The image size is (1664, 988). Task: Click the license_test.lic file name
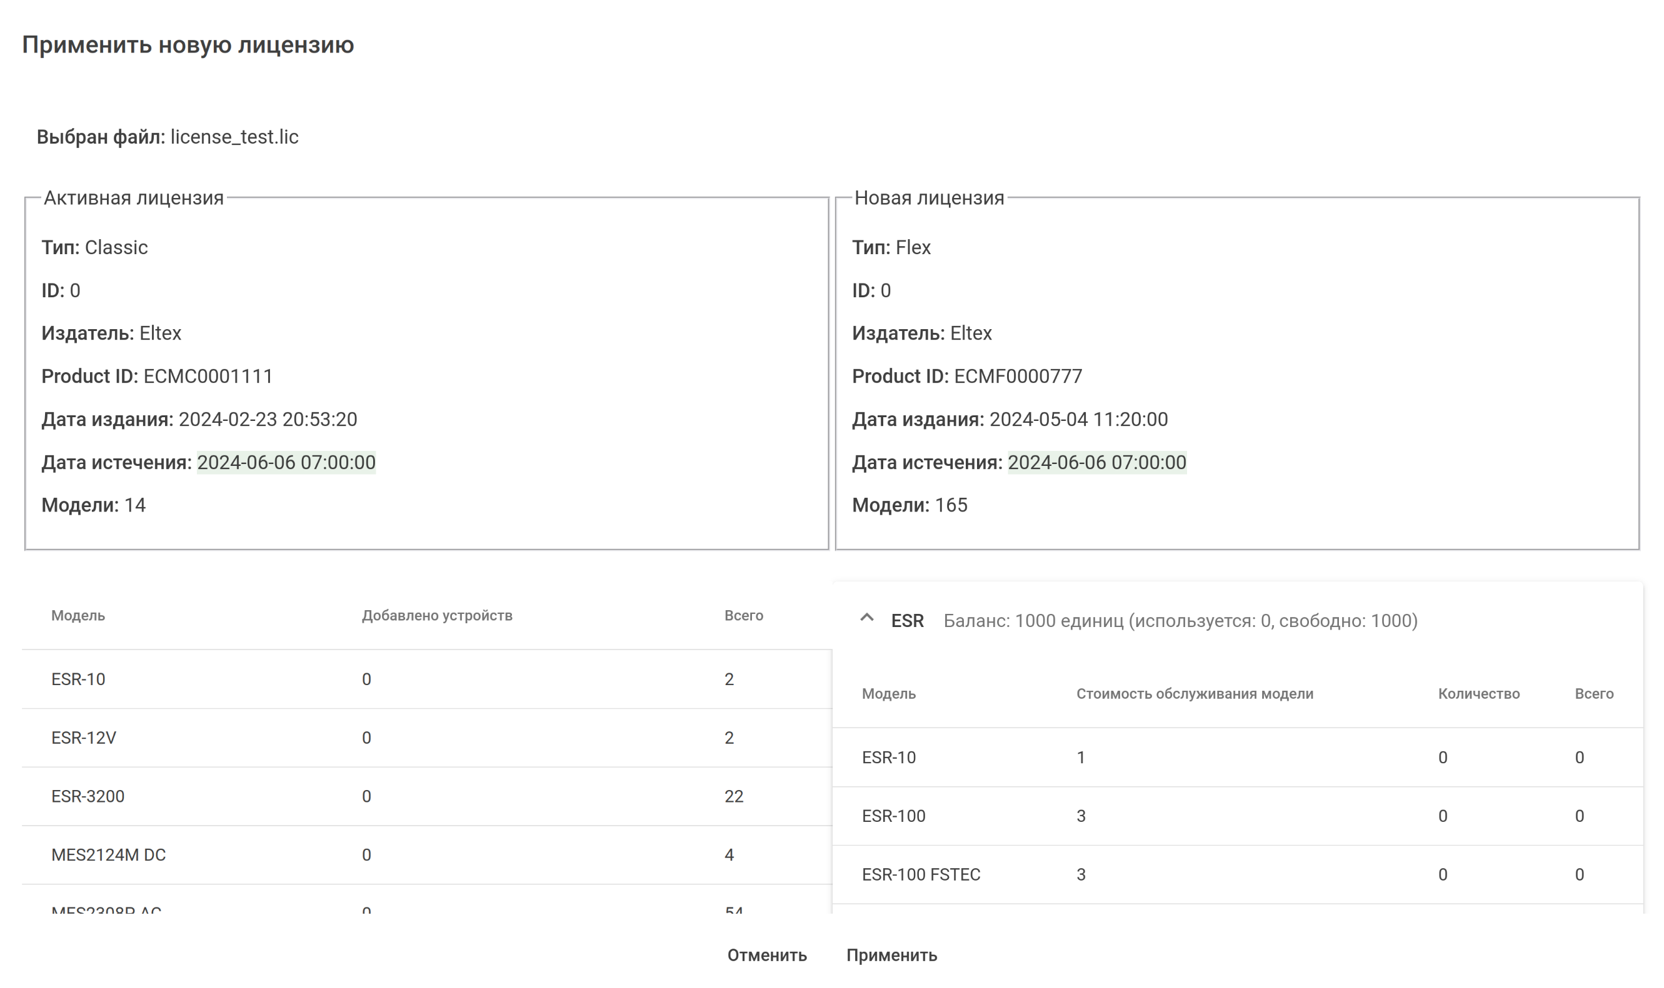pos(234,137)
